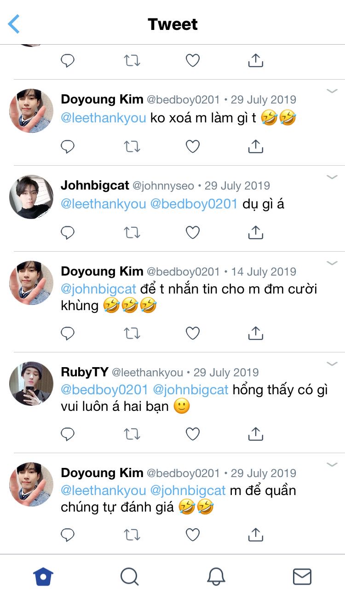Open the Notifications bell tab

[216, 576]
